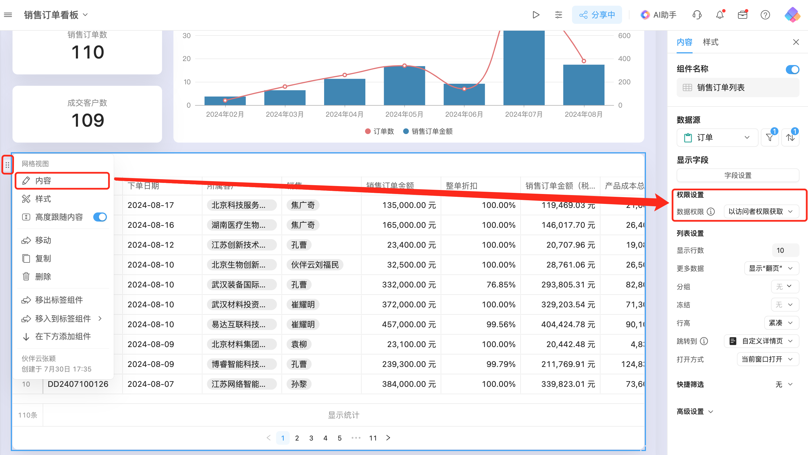Click the help question mark icon
The width and height of the screenshot is (808, 455).
[765, 15]
